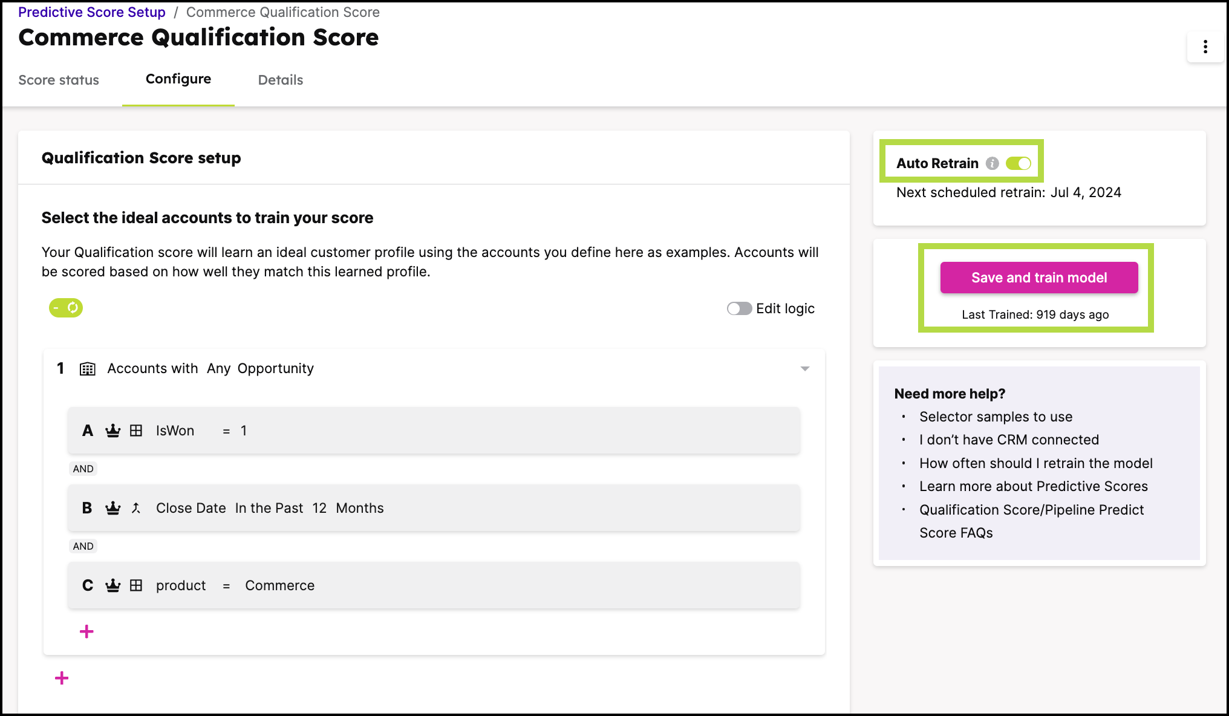
Task: Switch to the Score status tab
Action: pos(59,79)
